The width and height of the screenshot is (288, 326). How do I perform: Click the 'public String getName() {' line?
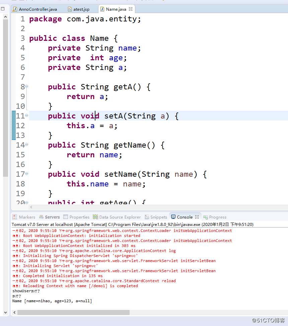coord(106,145)
